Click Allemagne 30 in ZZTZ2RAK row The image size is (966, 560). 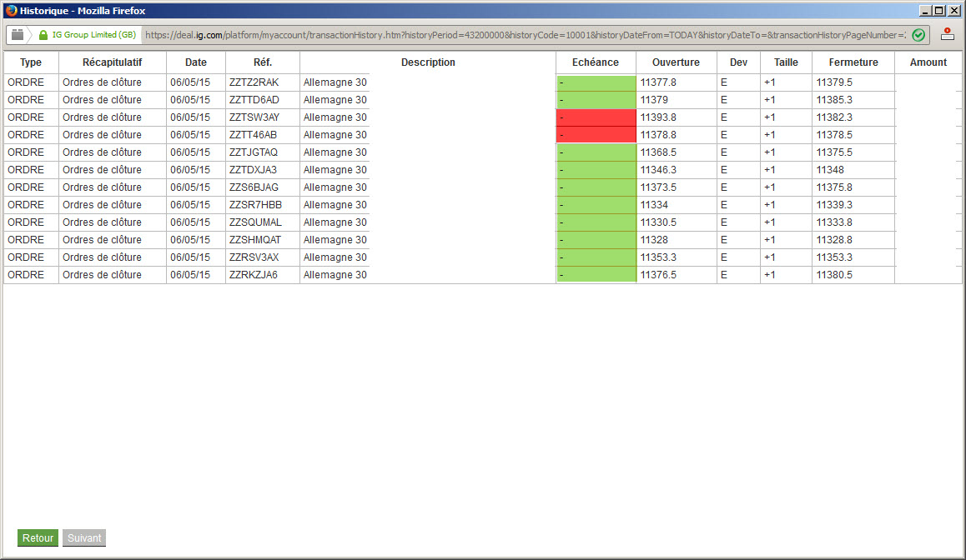tap(335, 82)
